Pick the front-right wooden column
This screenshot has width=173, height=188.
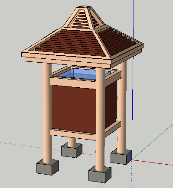[x=100, y=119]
